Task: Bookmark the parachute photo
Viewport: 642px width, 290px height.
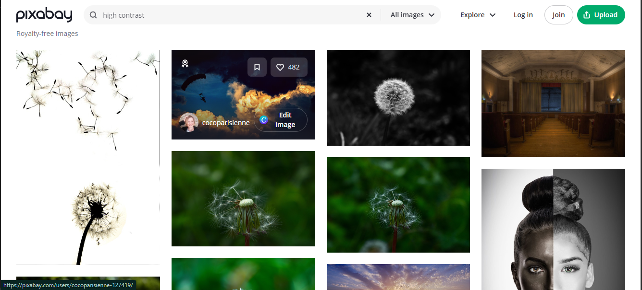Action: [x=257, y=67]
